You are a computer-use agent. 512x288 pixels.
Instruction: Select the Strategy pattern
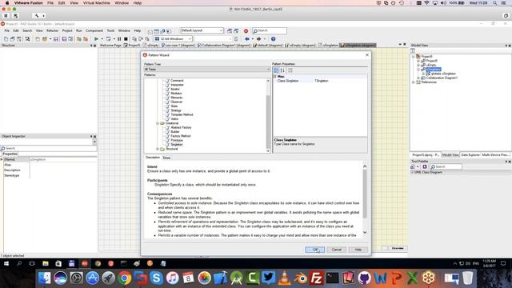[176, 110]
